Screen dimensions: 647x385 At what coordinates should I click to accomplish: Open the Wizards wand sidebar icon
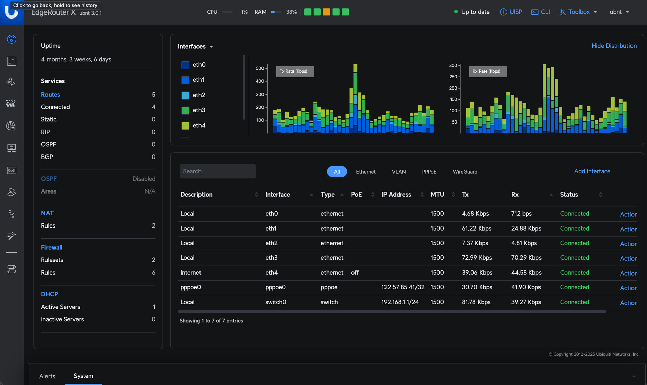click(x=11, y=236)
